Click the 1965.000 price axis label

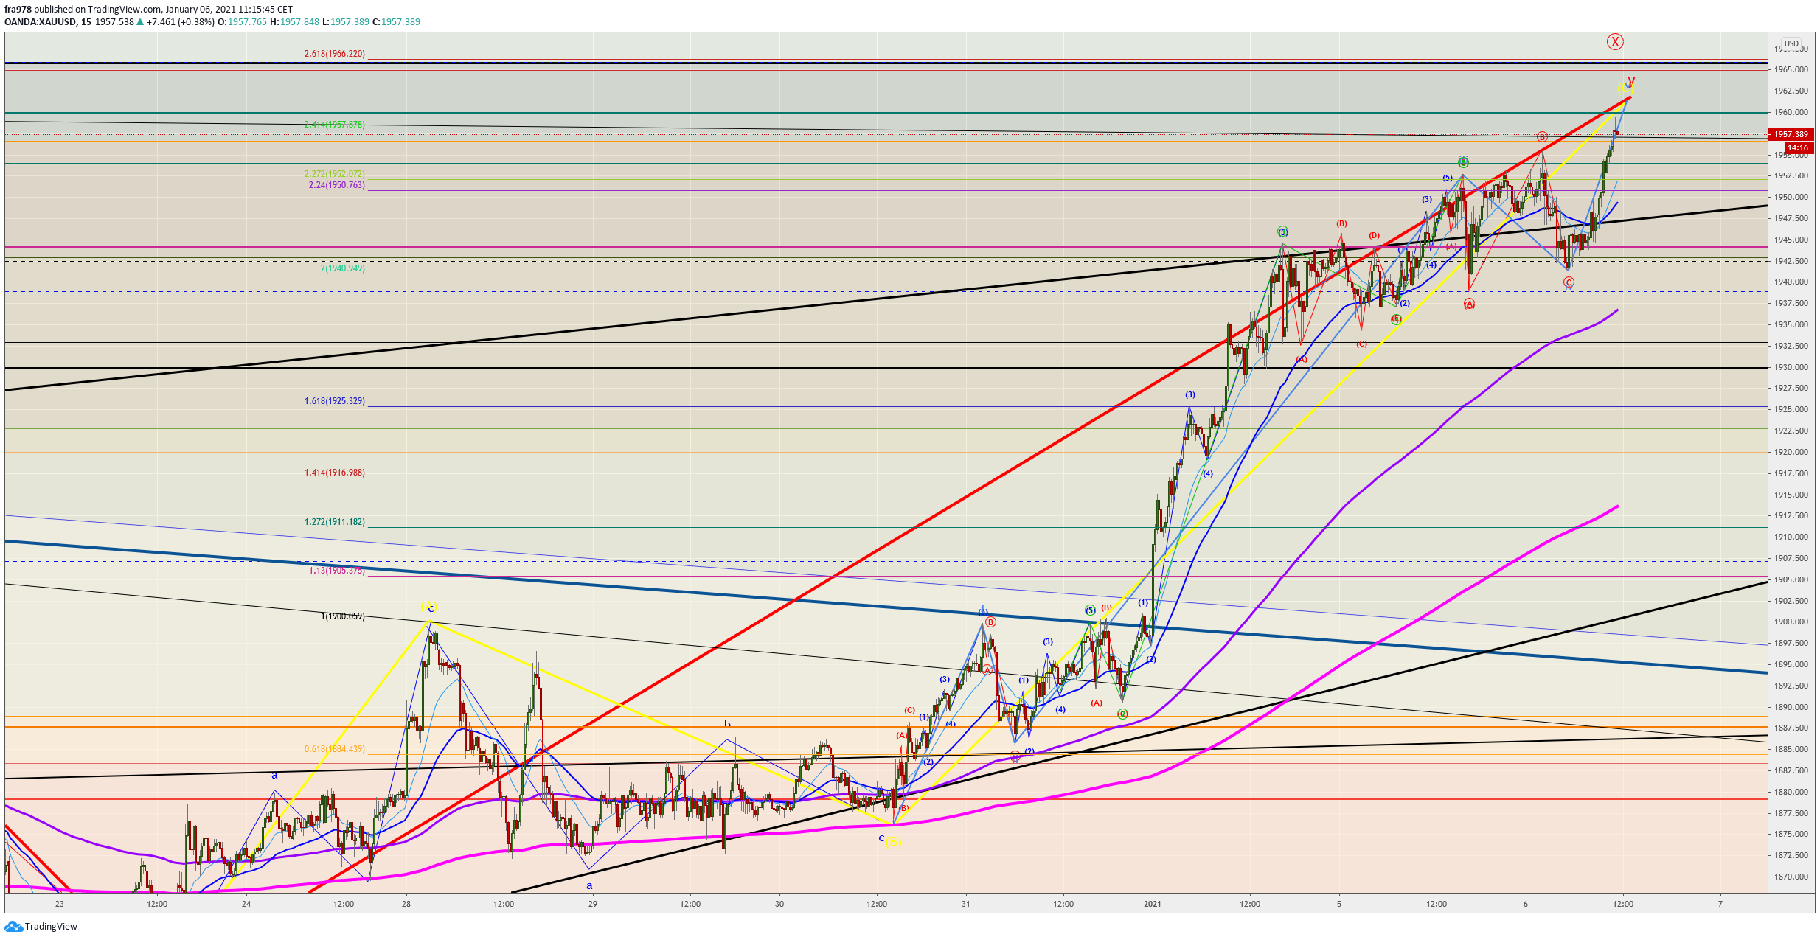1791,69
